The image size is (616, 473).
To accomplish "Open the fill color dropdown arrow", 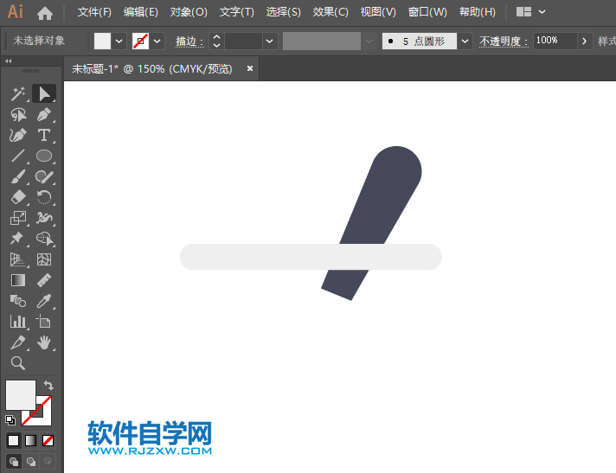I will point(119,41).
